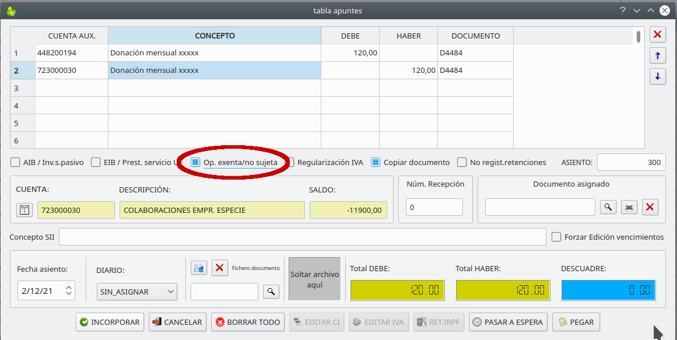This screenshot has height=340, width=677.
Task: Move selected row down with blue arrow
Action: tap(657, 76)
